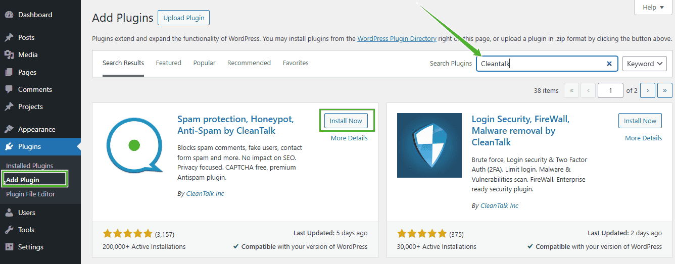Open the Help dropdown panel
675x264 pixels.
(654, 8)
